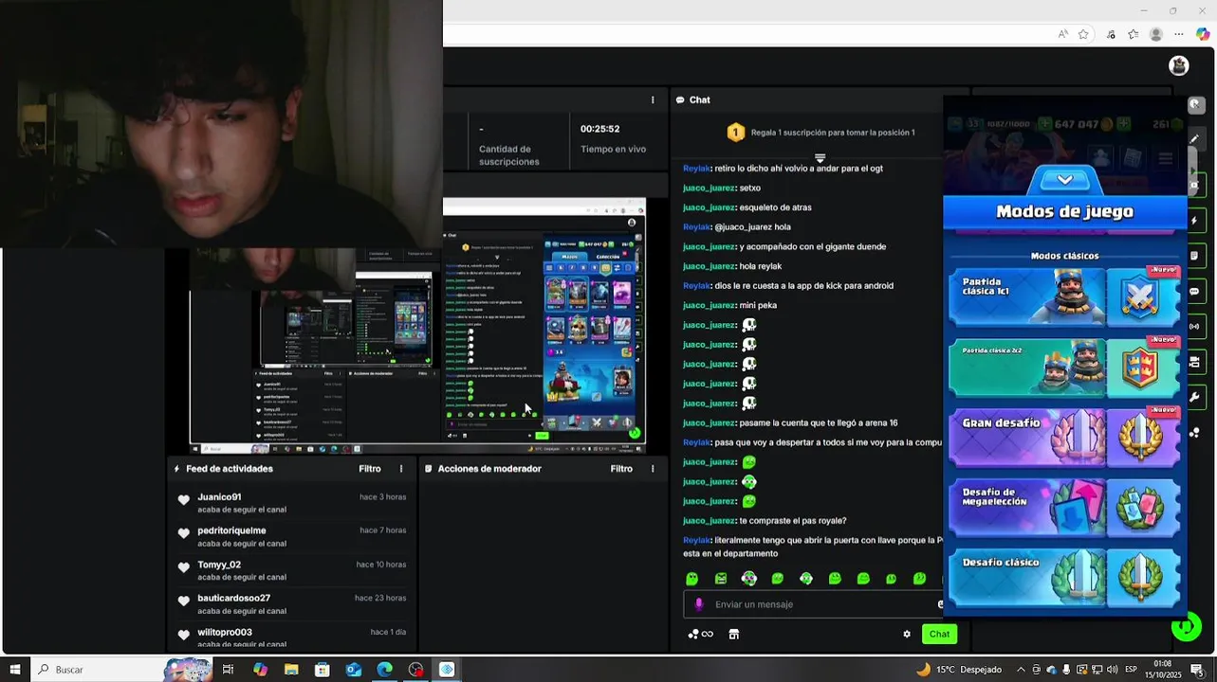
Task: Send message with green Chat button
Action: coord(939,634)
